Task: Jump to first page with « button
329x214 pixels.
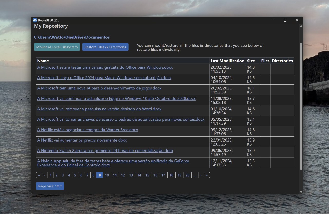Action: click(x=39, y=175)
